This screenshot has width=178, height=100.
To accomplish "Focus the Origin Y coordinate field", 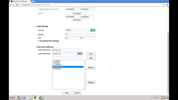I will point(87,9).
